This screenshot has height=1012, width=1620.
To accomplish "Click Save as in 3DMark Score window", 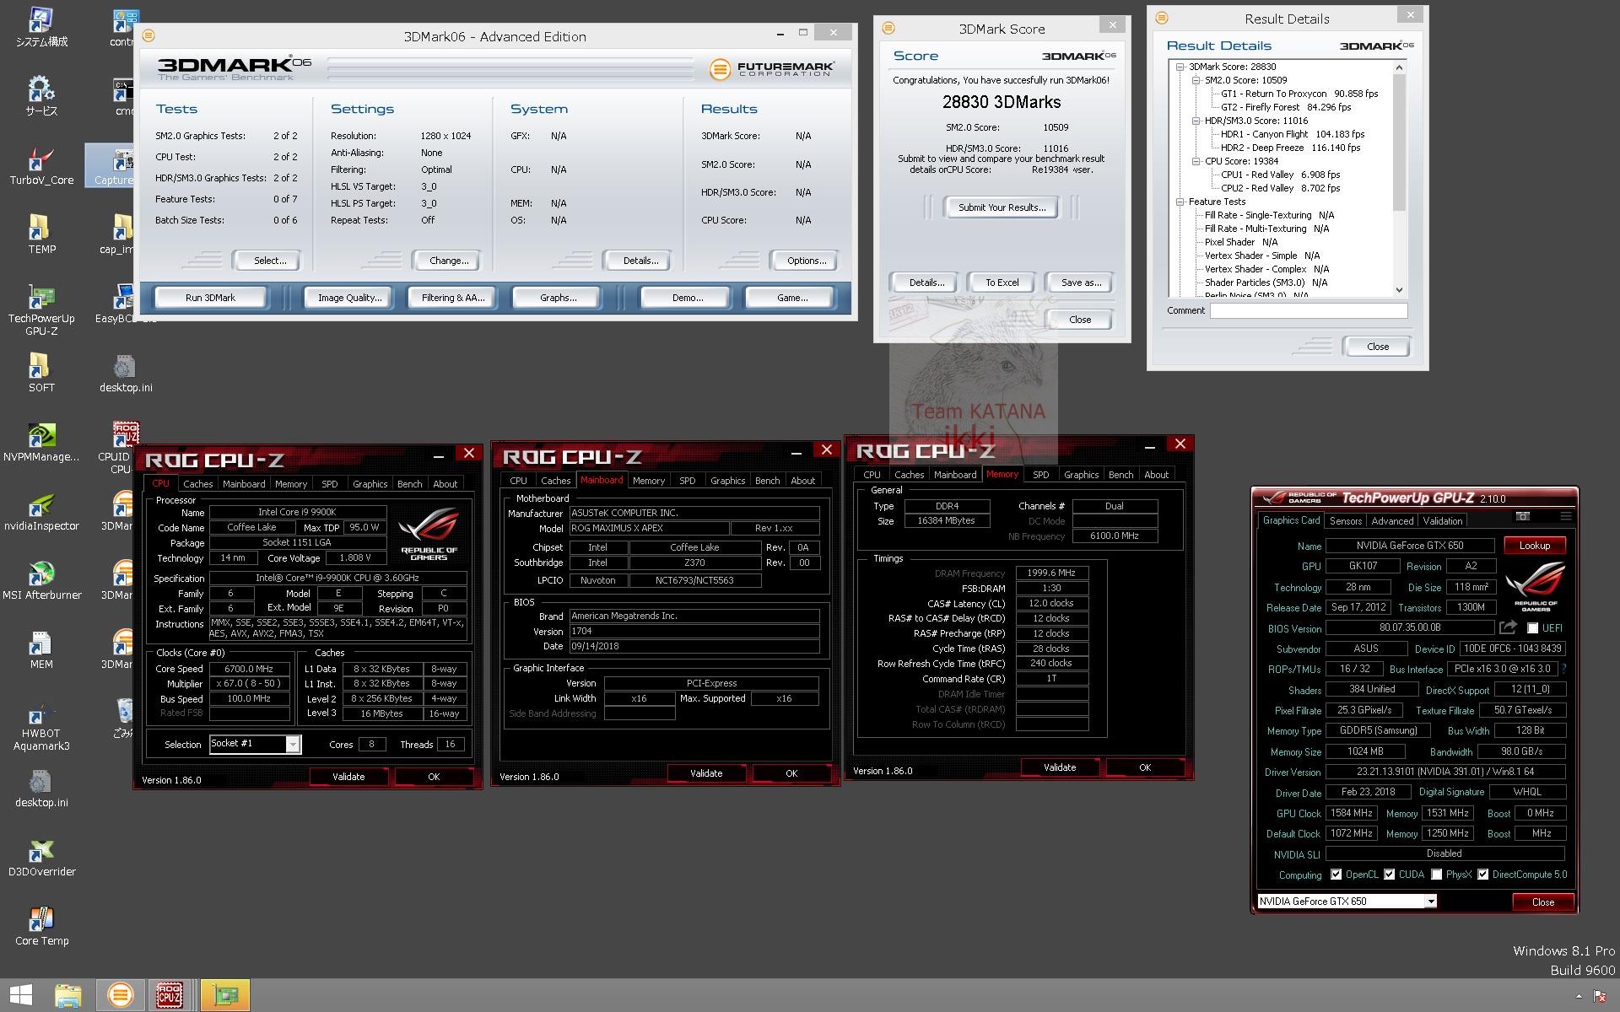I will 1081,283.
